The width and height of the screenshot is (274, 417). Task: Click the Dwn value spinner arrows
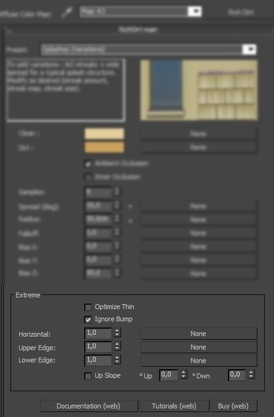click(x=251, y=374)
